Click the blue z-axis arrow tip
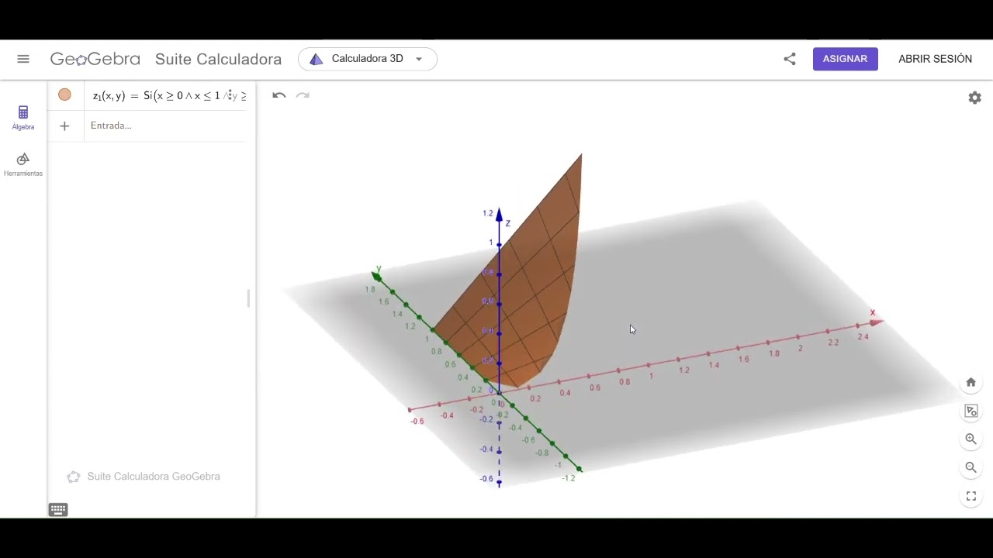993x558 pixels. [499, 215]
